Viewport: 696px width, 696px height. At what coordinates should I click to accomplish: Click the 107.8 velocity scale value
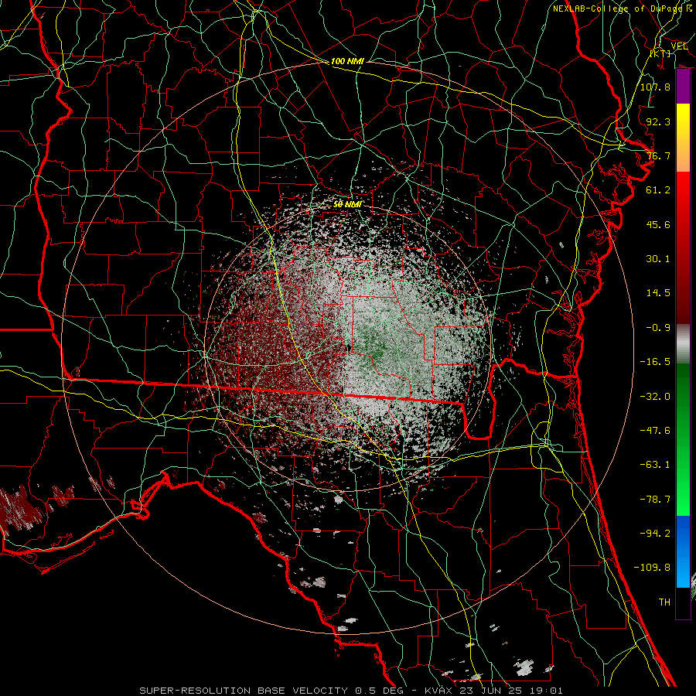(655, 87)
